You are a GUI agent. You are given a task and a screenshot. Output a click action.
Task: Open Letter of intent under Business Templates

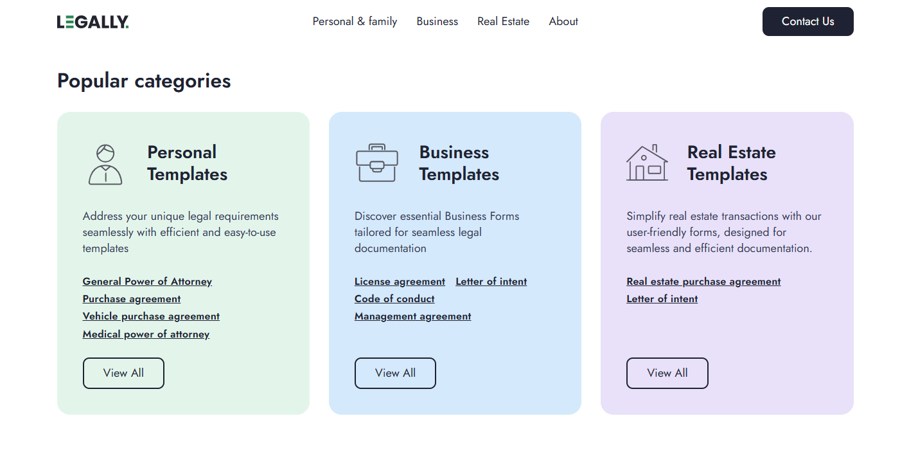click(x=491, y=282)
